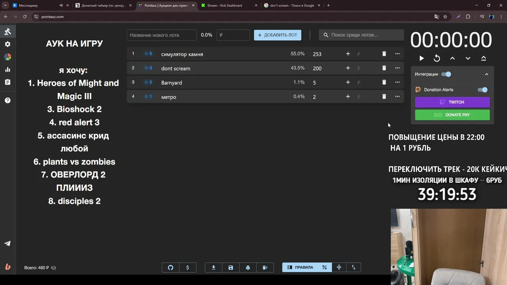Image resolution: width=507 pixels, height=285 pixels.
Task: Open the Telegram icon in sidebar
Action: [x=8, y=244]
